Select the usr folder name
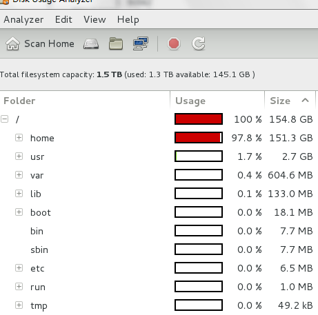 click(37, 157)
